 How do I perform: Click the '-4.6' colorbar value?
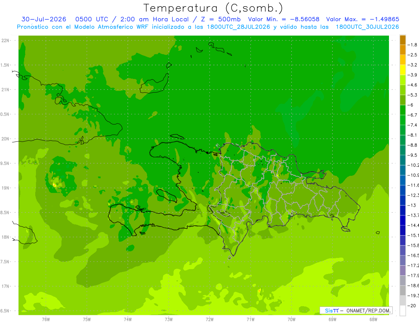pyautogui.click(x=412, y=85)
